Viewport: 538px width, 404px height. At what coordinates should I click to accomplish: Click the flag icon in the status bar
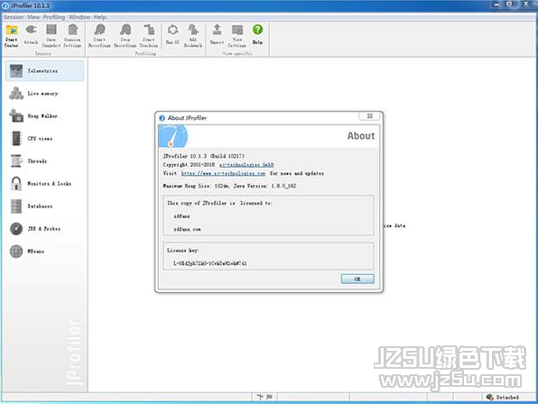(x=270, y=397)
